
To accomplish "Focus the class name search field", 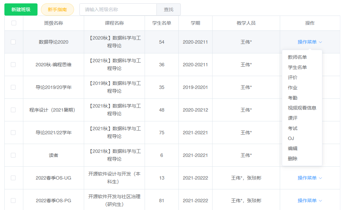I will 118,9.
